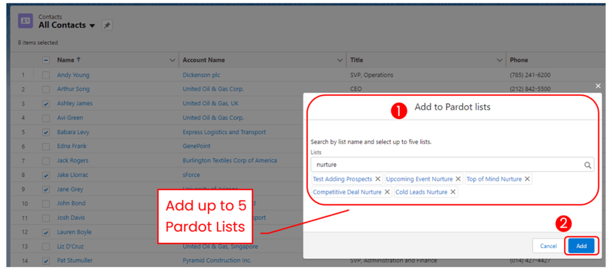Click the search magnifier icon in Lists field

coord(587,165)
